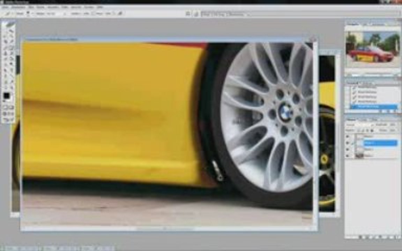Select the Brush tool in toolbox
Viewport: 402px width, 251px height.
11,48
